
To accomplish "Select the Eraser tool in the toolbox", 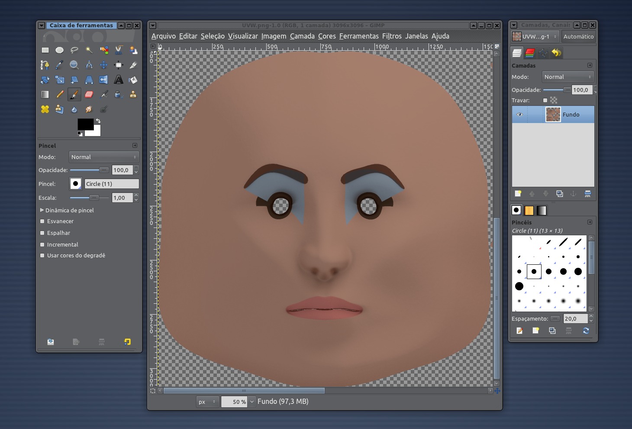I will pos(89,94).
